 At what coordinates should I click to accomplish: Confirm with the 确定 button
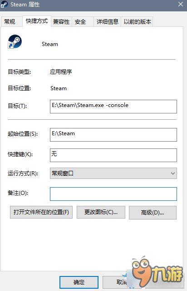coord(79,282)
